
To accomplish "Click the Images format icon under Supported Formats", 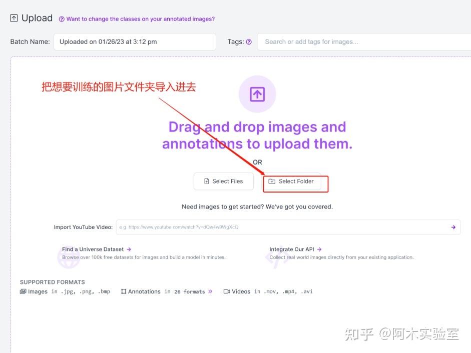I will [x=23, y=291].
